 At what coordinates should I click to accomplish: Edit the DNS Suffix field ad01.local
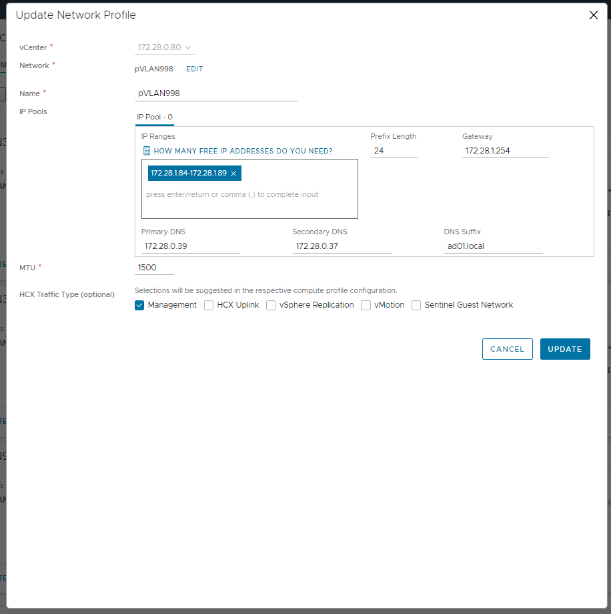(x=493, y=246)
